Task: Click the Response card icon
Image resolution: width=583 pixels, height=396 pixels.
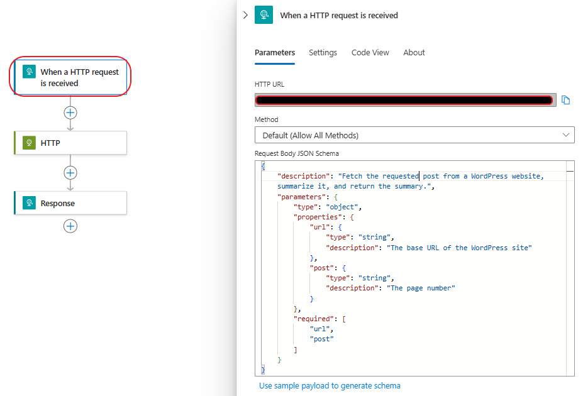Action: pos(29,203)
